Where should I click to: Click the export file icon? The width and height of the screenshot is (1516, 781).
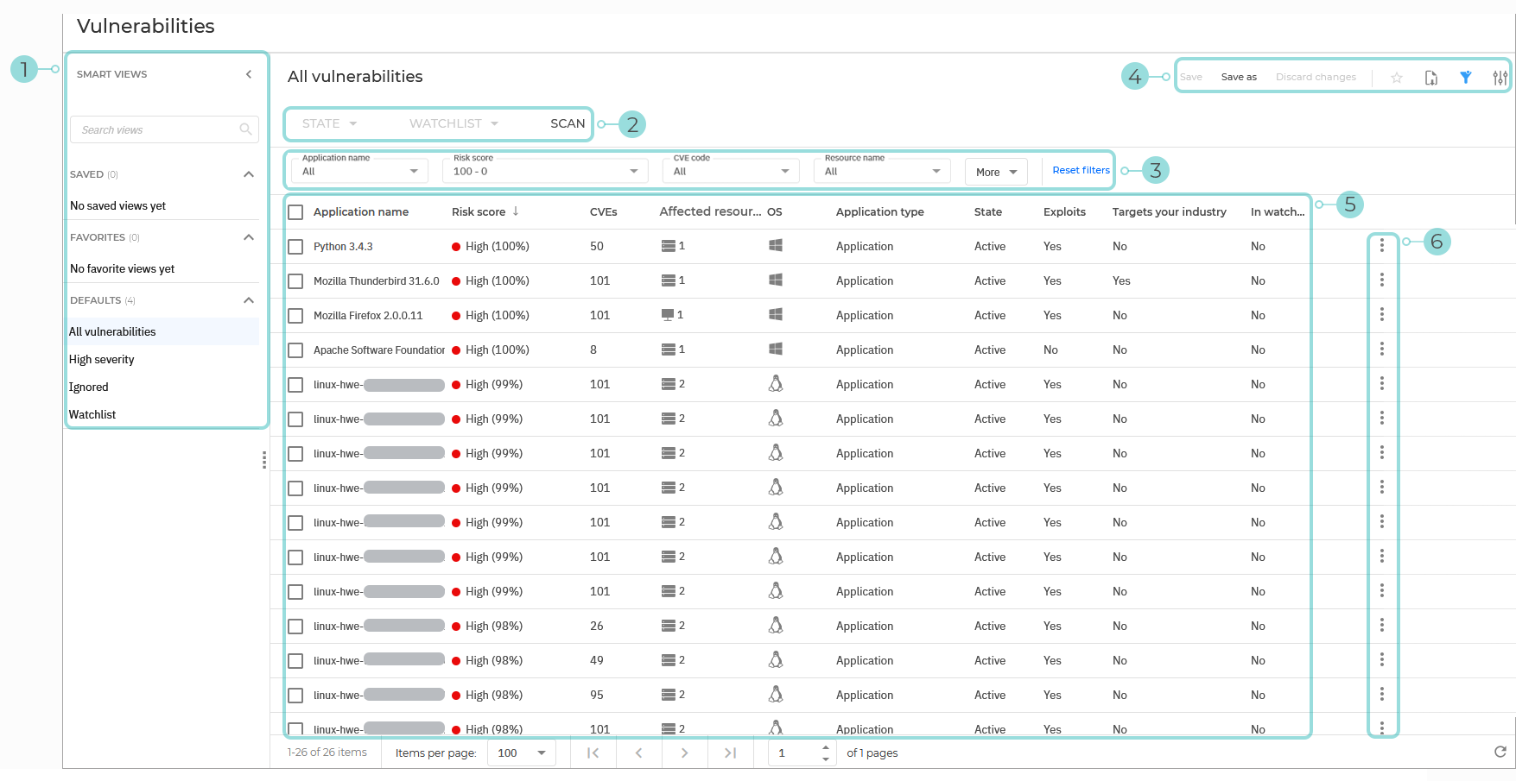1430,78
